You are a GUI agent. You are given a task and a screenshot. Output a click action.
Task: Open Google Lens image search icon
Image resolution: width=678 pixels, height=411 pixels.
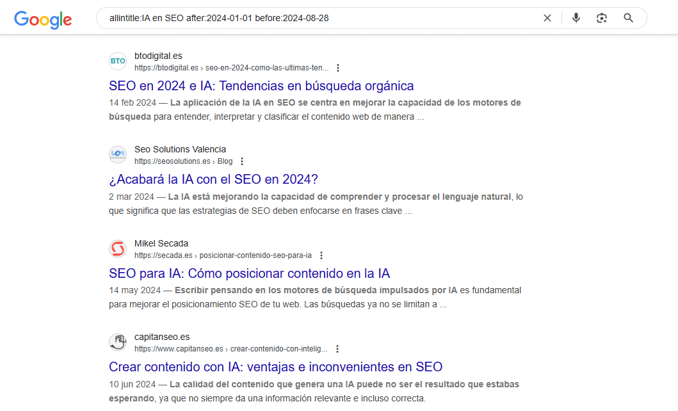click(601, 18)
